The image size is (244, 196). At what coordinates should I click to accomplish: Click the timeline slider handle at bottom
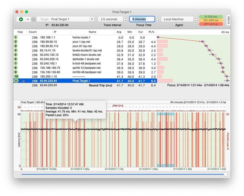pyautogui.click(x=225, y=174)
